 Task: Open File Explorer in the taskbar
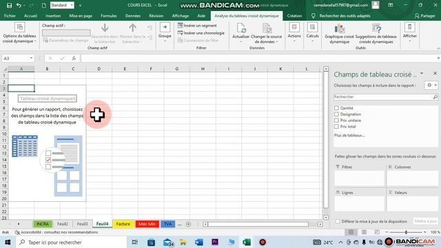tap(183, 242)
